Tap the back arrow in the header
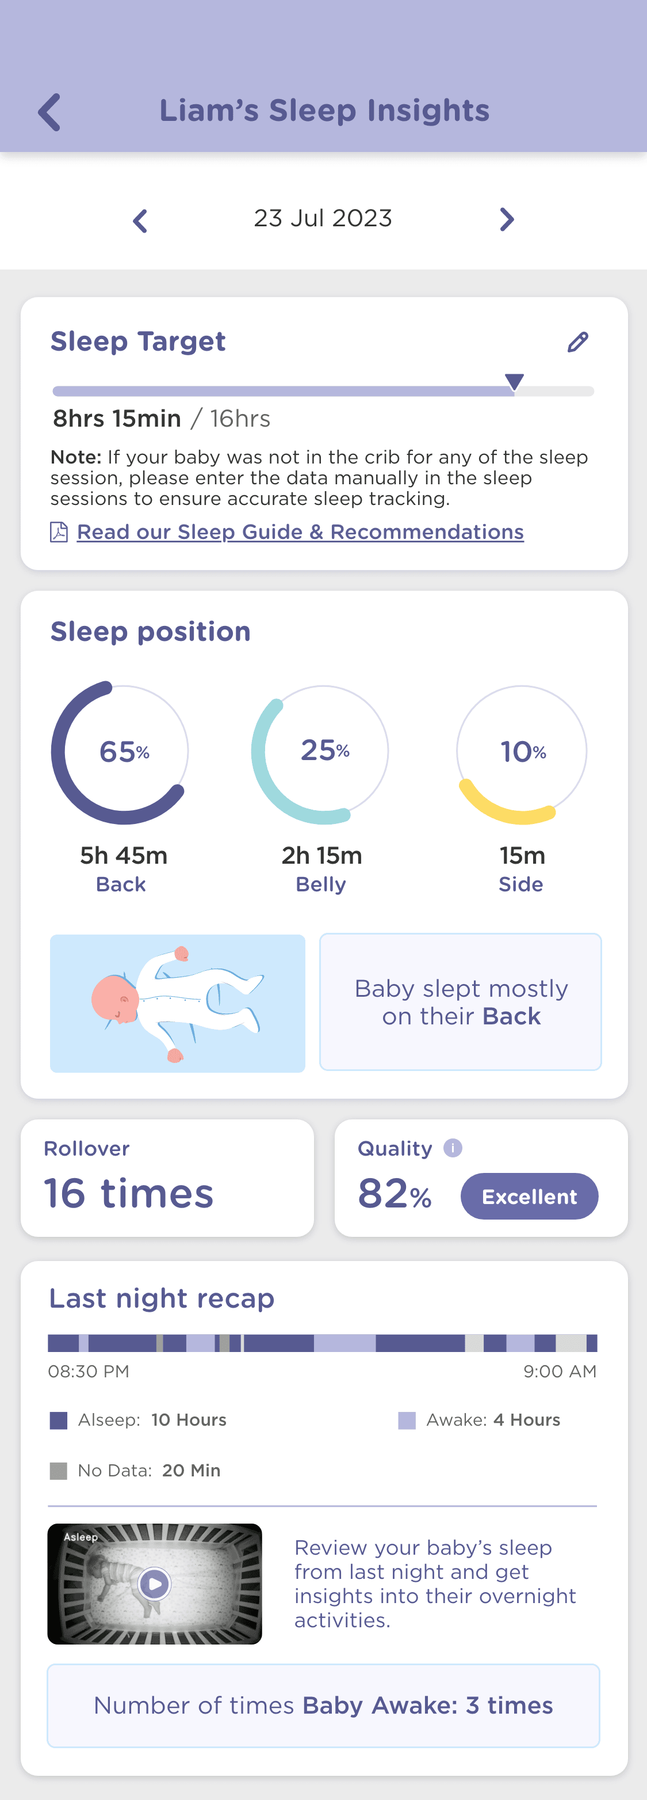 (49, 112)
